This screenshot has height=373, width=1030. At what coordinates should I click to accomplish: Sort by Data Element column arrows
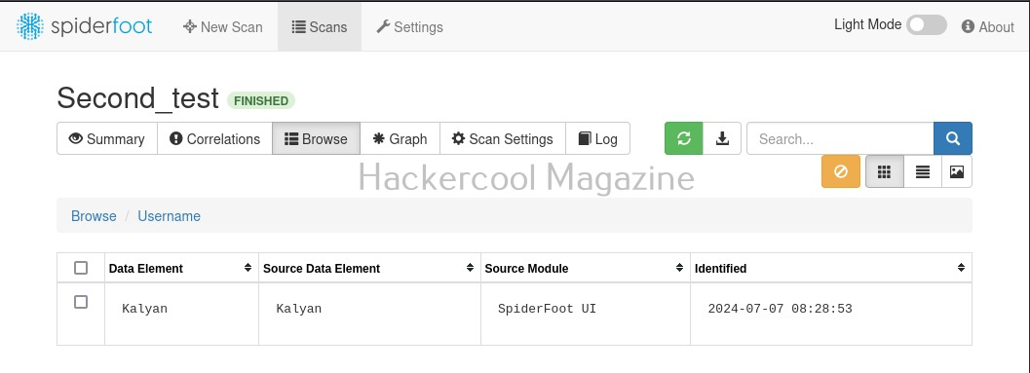click(248, 268)
